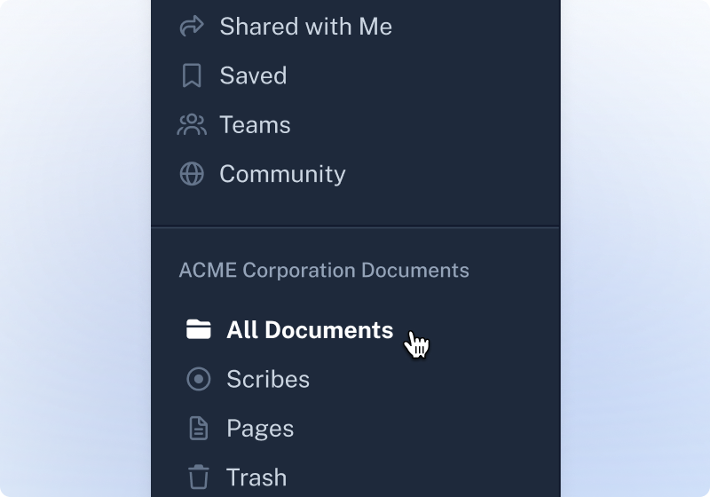Click the Community globe icon

[192, 174]
